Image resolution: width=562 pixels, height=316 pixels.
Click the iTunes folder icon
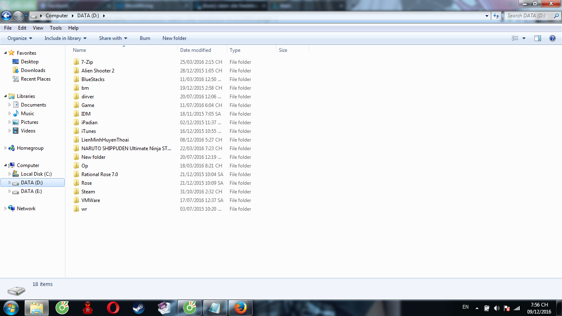click(x=76, y=131)
